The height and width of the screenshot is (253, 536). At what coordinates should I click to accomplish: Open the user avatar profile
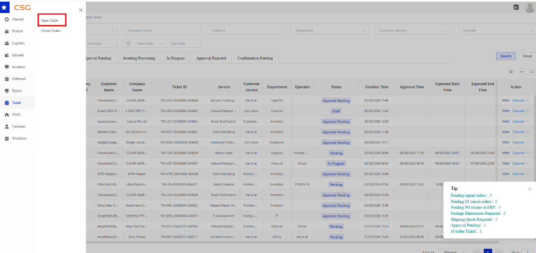529,7
